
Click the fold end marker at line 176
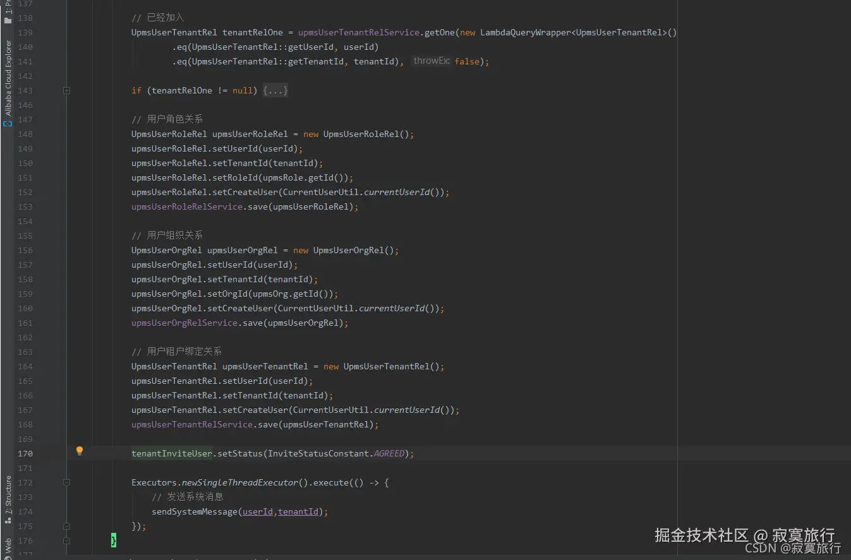66,540
